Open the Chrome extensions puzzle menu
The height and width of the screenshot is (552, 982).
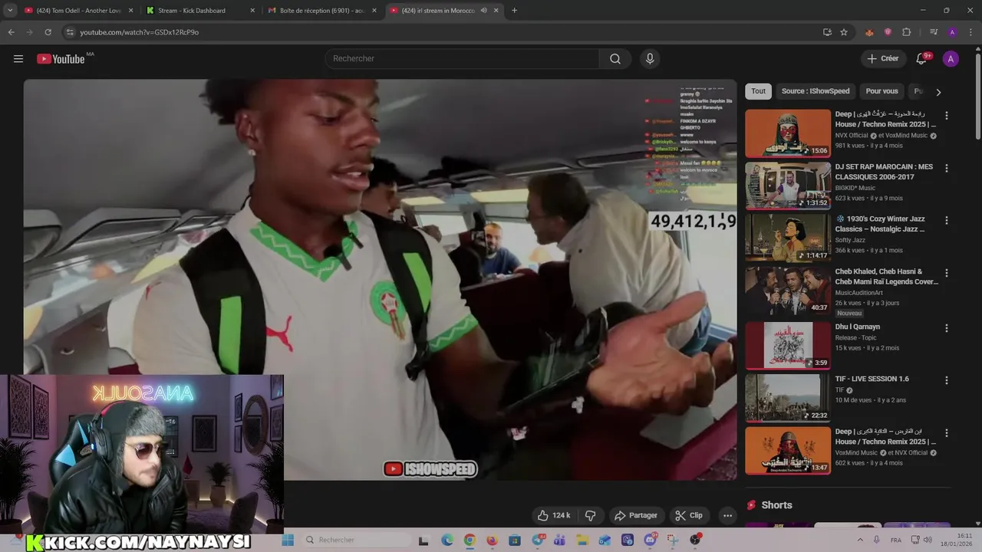point(906,32)
